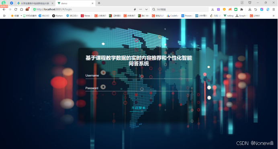Open the orange shield extension icon
Viewport: 278px width, 149px height.
[224, 9]
